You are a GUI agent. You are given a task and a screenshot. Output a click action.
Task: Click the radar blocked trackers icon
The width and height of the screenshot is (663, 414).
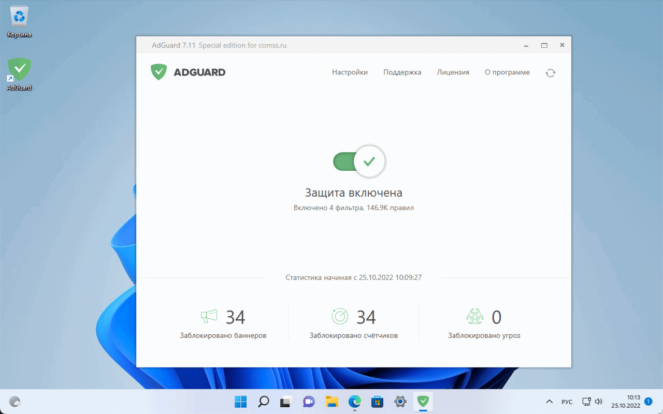click(340, 316)
